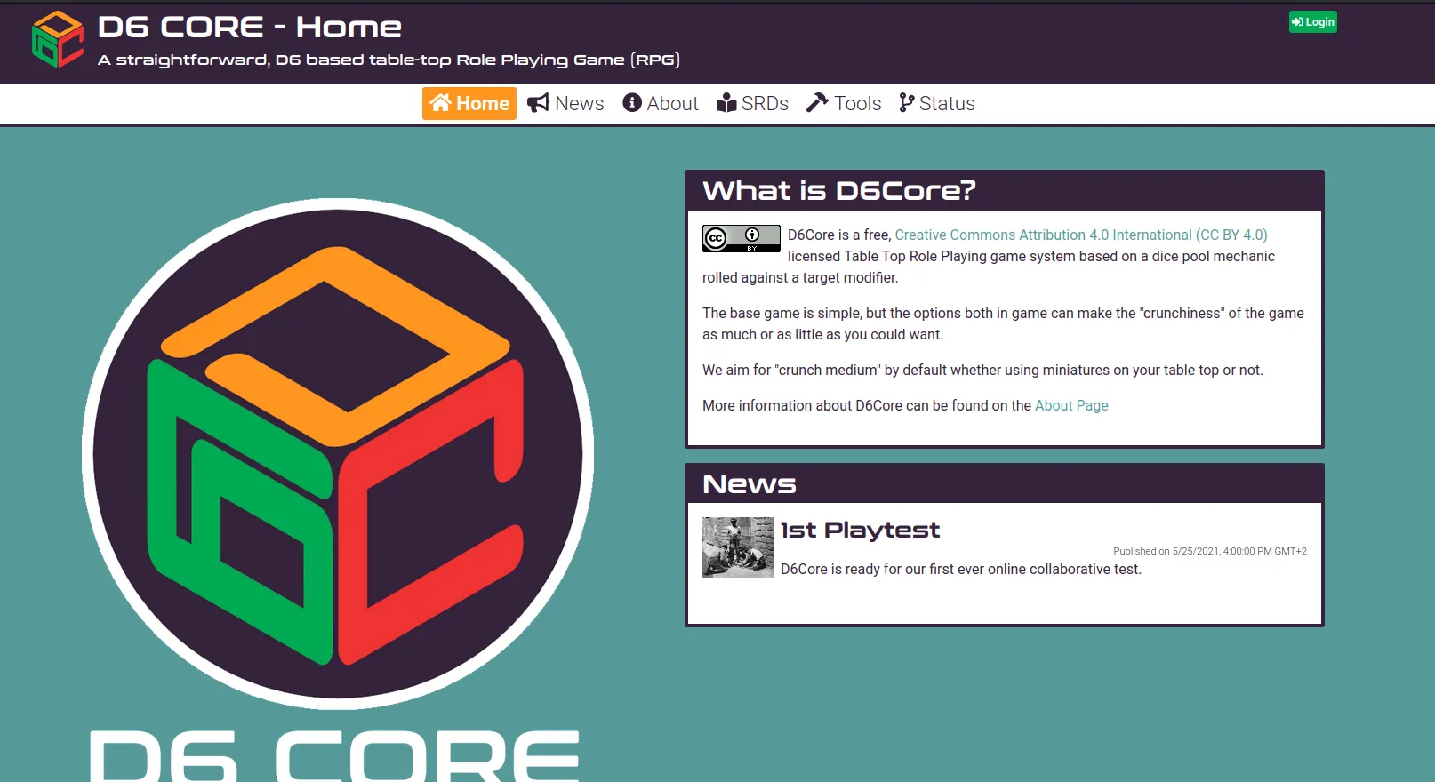Open the News menu item
Screen dimensions: 1435x782
pyautogui.click(x=579, y=104)
